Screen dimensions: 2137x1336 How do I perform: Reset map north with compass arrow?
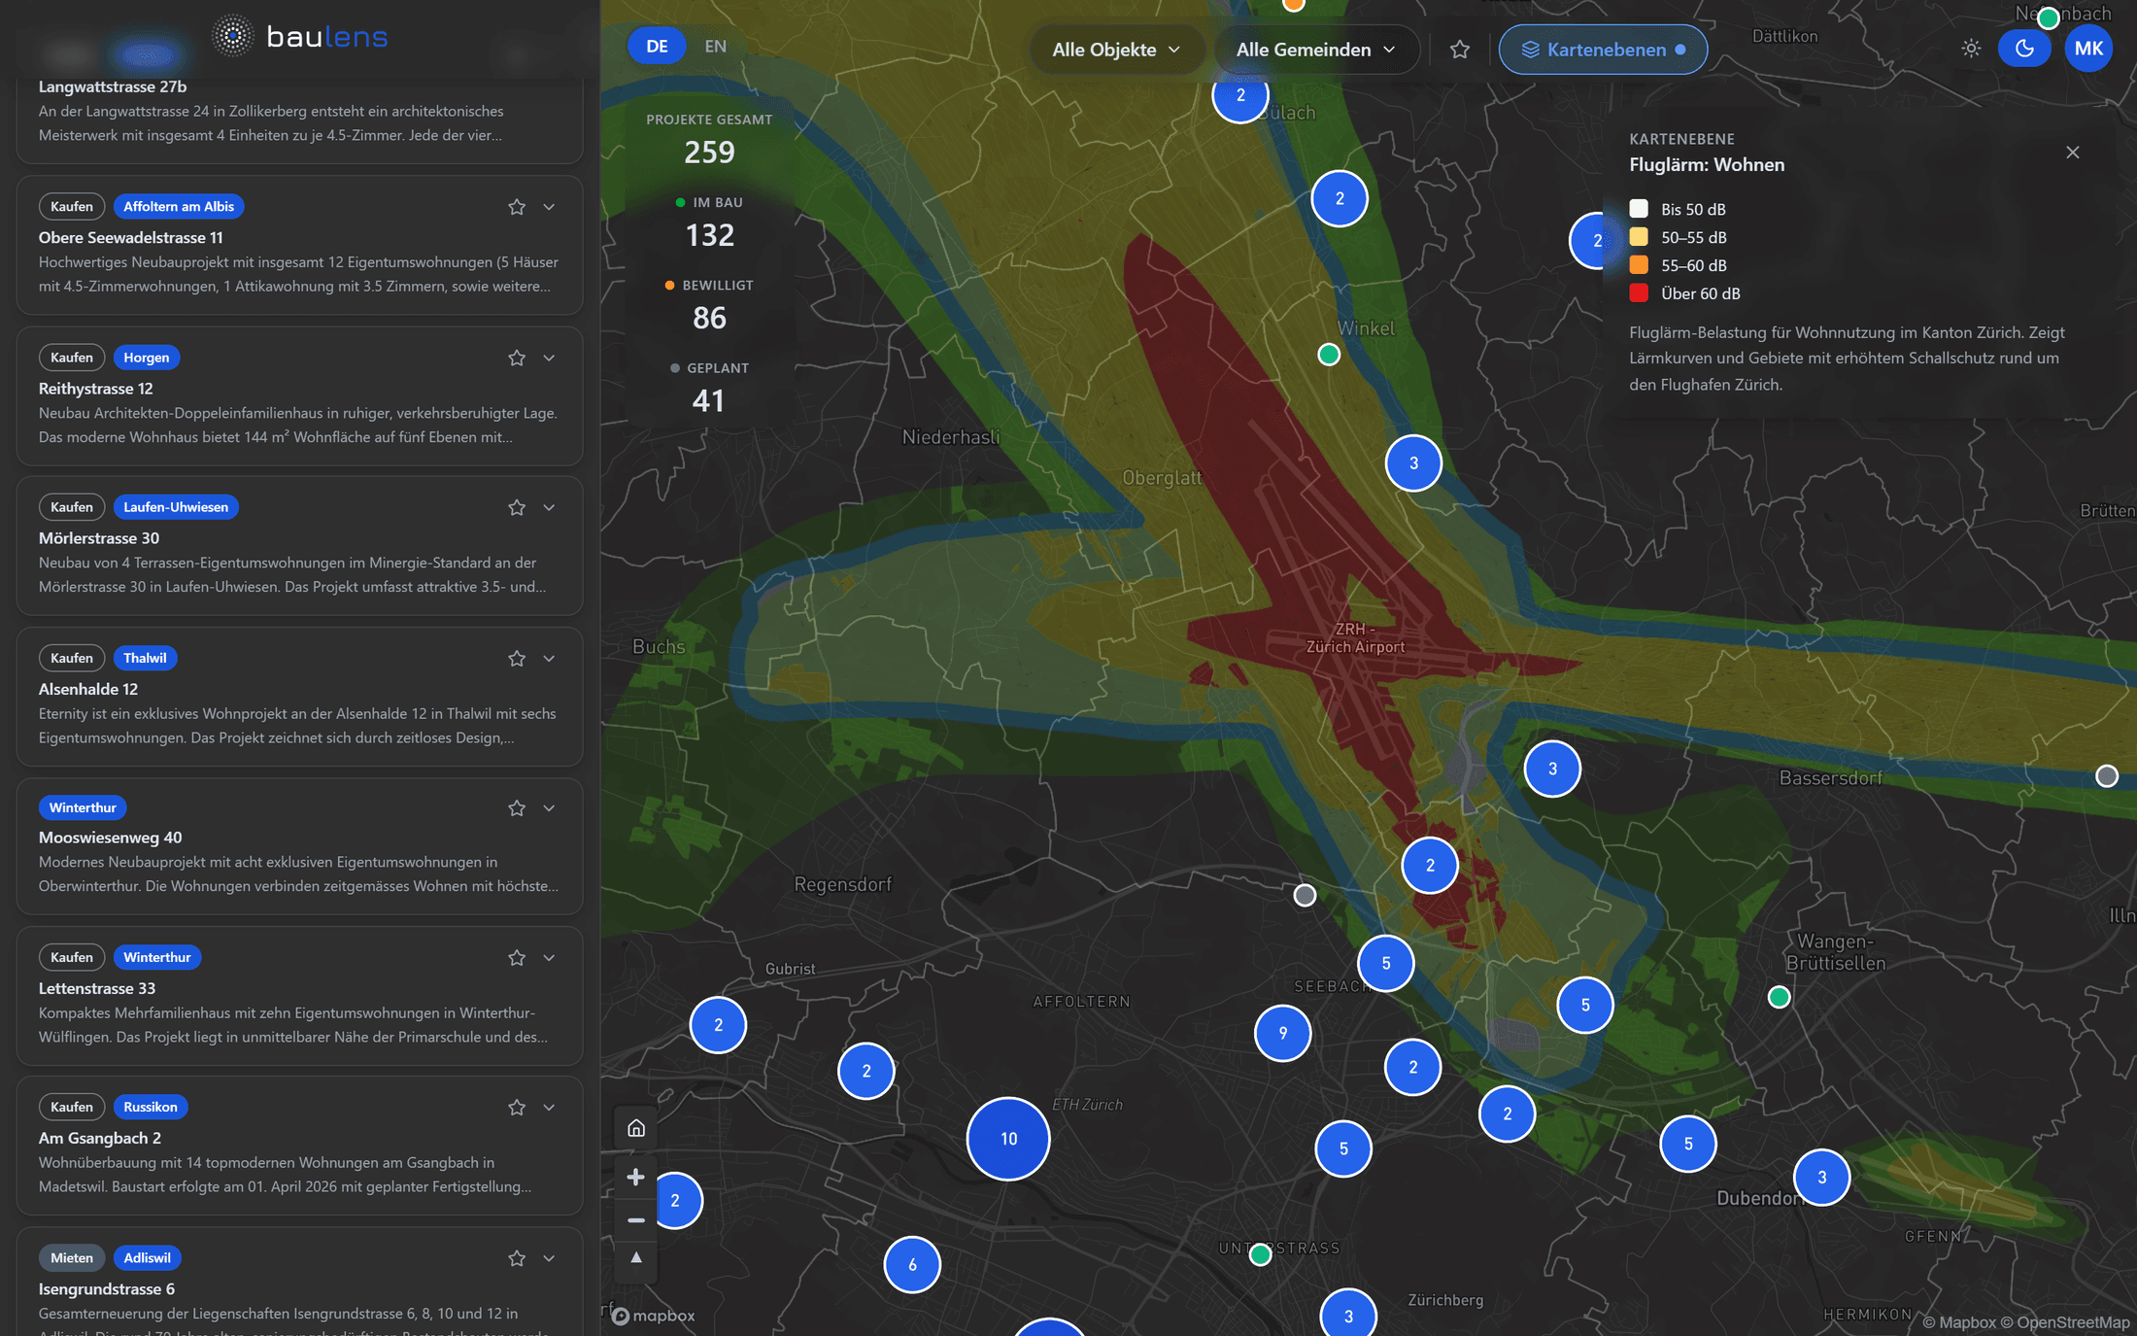point(636,1258)
